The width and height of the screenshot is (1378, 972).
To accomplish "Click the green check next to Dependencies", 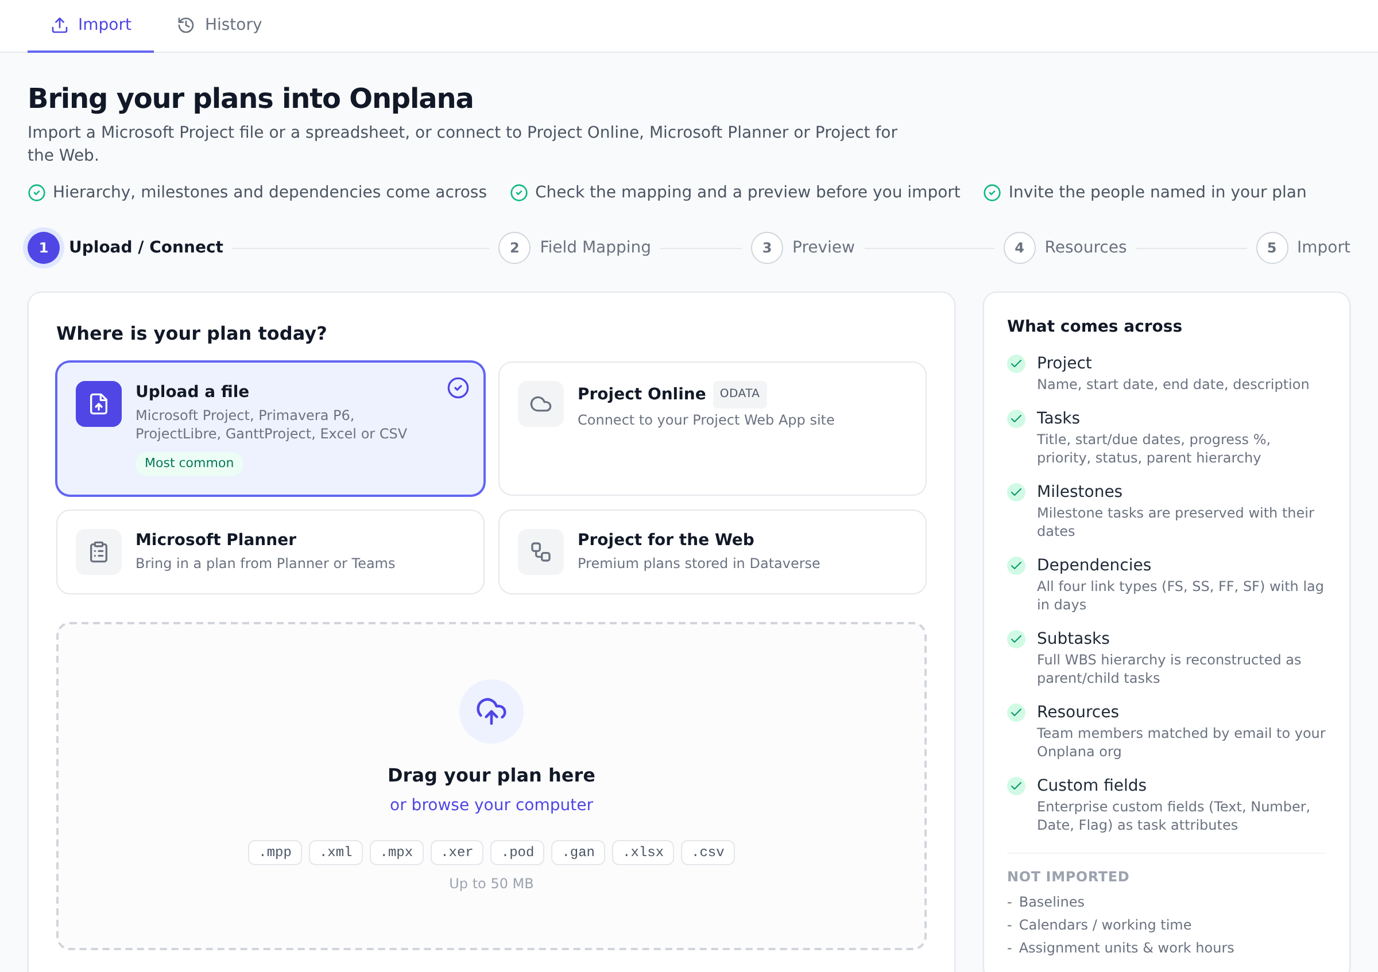I will point(1016,565).
